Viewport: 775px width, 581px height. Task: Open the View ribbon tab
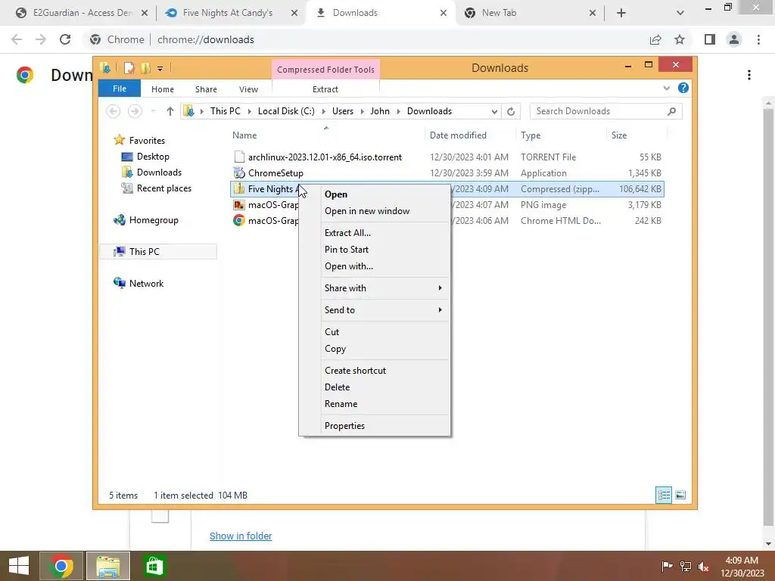[248, 89]
